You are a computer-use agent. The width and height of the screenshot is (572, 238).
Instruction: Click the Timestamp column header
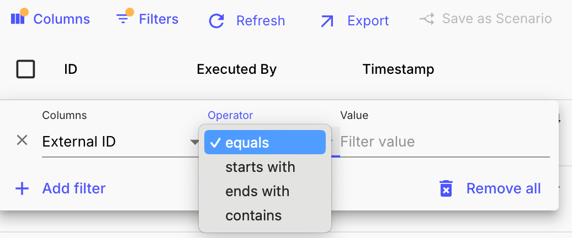coord(398,69)
